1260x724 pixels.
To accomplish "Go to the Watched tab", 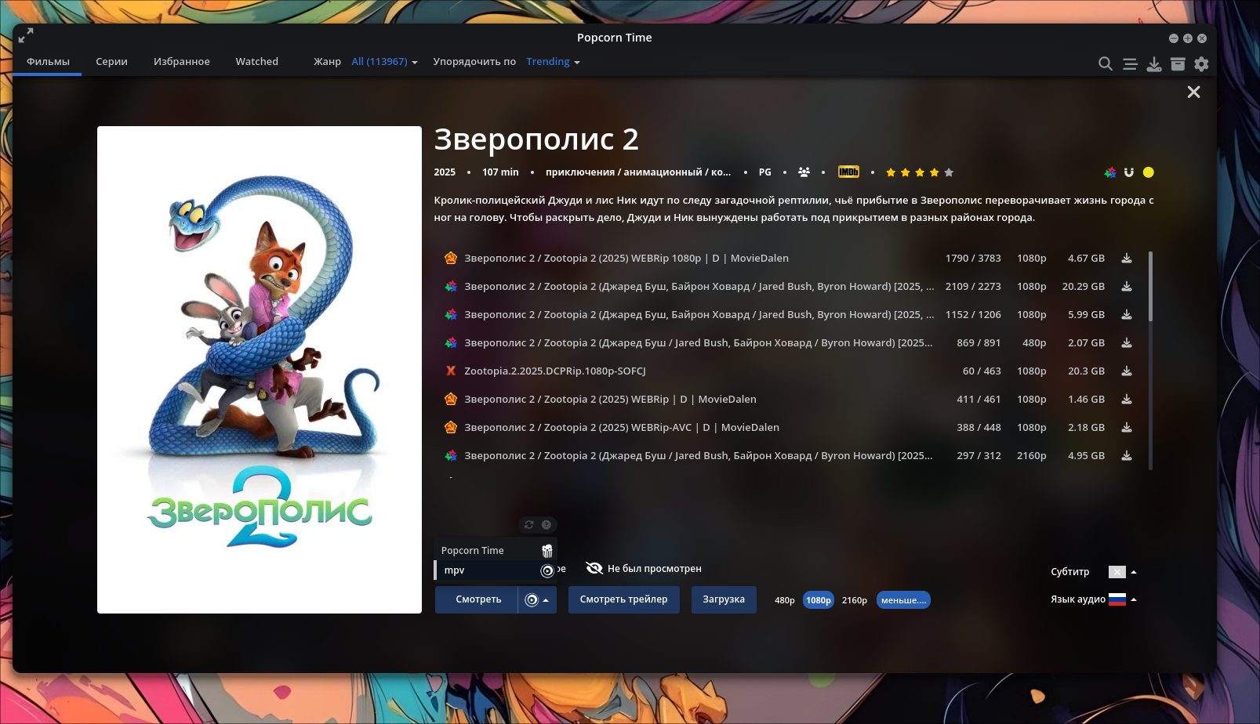I will (x=257, y=62).
